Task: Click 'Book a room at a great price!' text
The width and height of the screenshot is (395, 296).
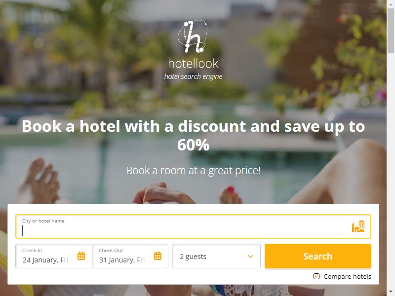Action: click(x=193, y=170)
